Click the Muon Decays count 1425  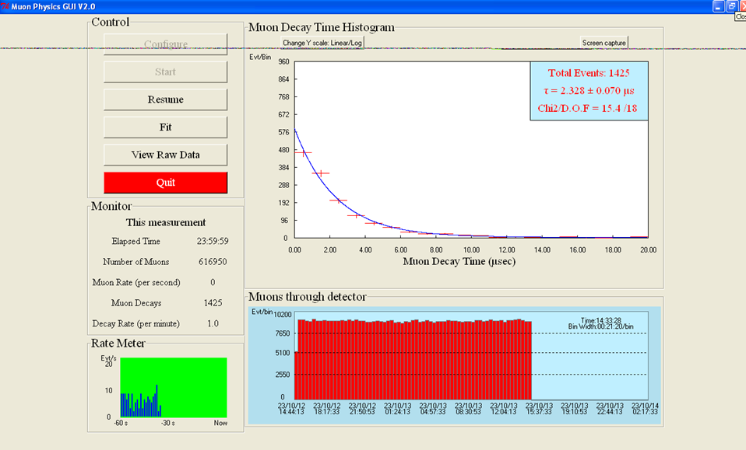click(213, 303)
